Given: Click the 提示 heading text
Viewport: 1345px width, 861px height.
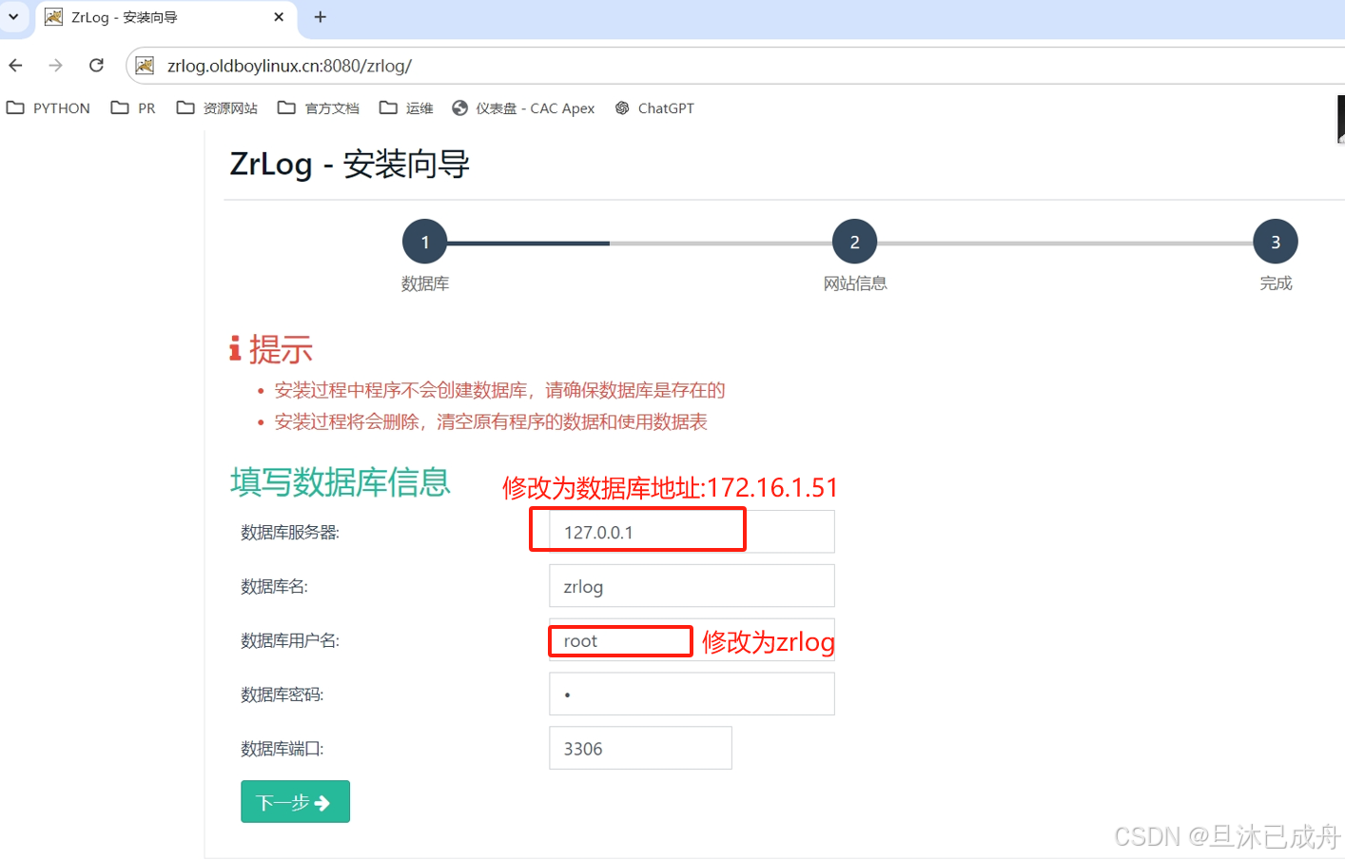Looking at the screenshot, I should [281, 349].
